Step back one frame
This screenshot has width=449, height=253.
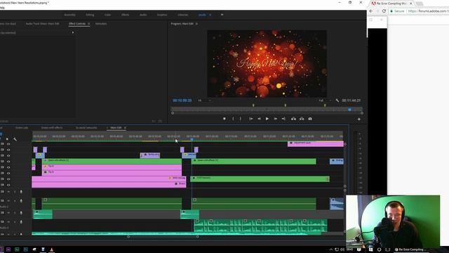point(259,119)
